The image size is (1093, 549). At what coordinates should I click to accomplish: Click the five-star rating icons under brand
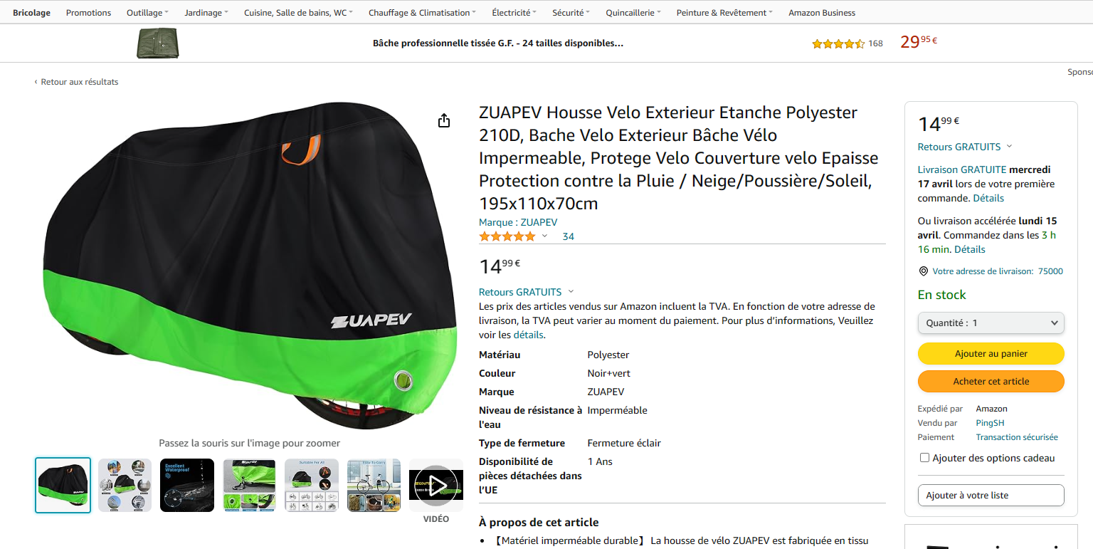tap(507, 236)
